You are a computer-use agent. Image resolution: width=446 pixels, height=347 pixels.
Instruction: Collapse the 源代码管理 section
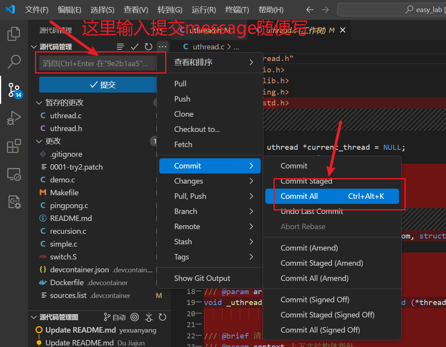coord(34,47)
